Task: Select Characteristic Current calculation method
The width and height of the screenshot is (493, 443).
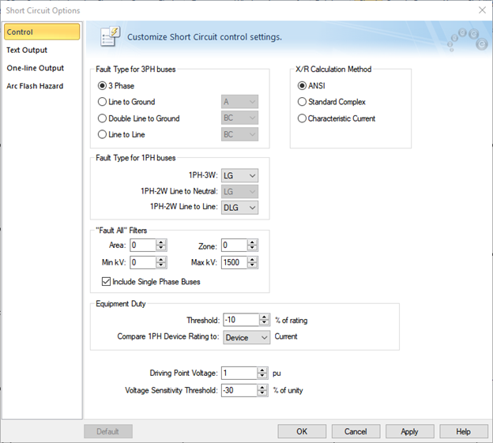Action: [x=303, y=118]
